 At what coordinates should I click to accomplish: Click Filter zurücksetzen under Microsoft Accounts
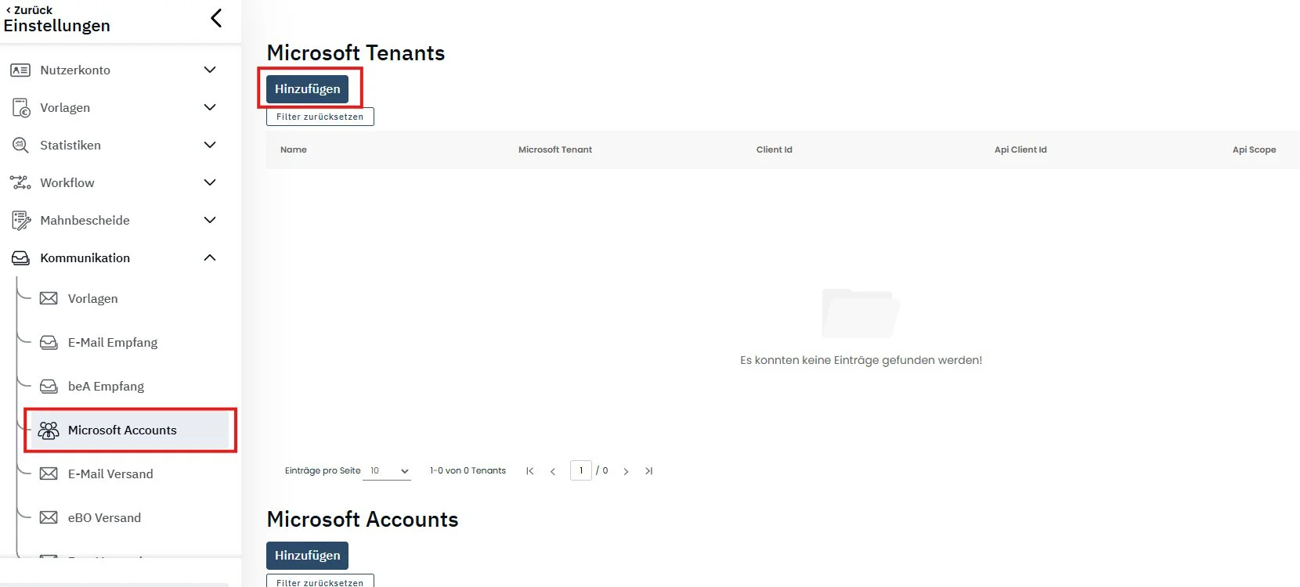click(x=320, y=581)
